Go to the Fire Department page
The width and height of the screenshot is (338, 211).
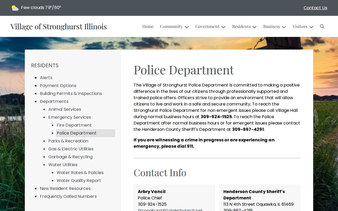pyautogui.click(x=74, y=125)
